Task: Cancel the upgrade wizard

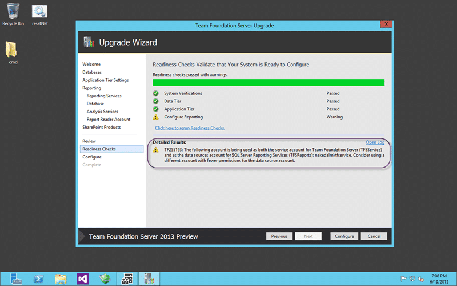Action: click(x=374, y=236)
